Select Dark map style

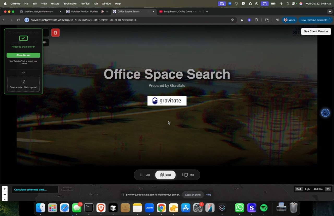click(x=299, y=189)
